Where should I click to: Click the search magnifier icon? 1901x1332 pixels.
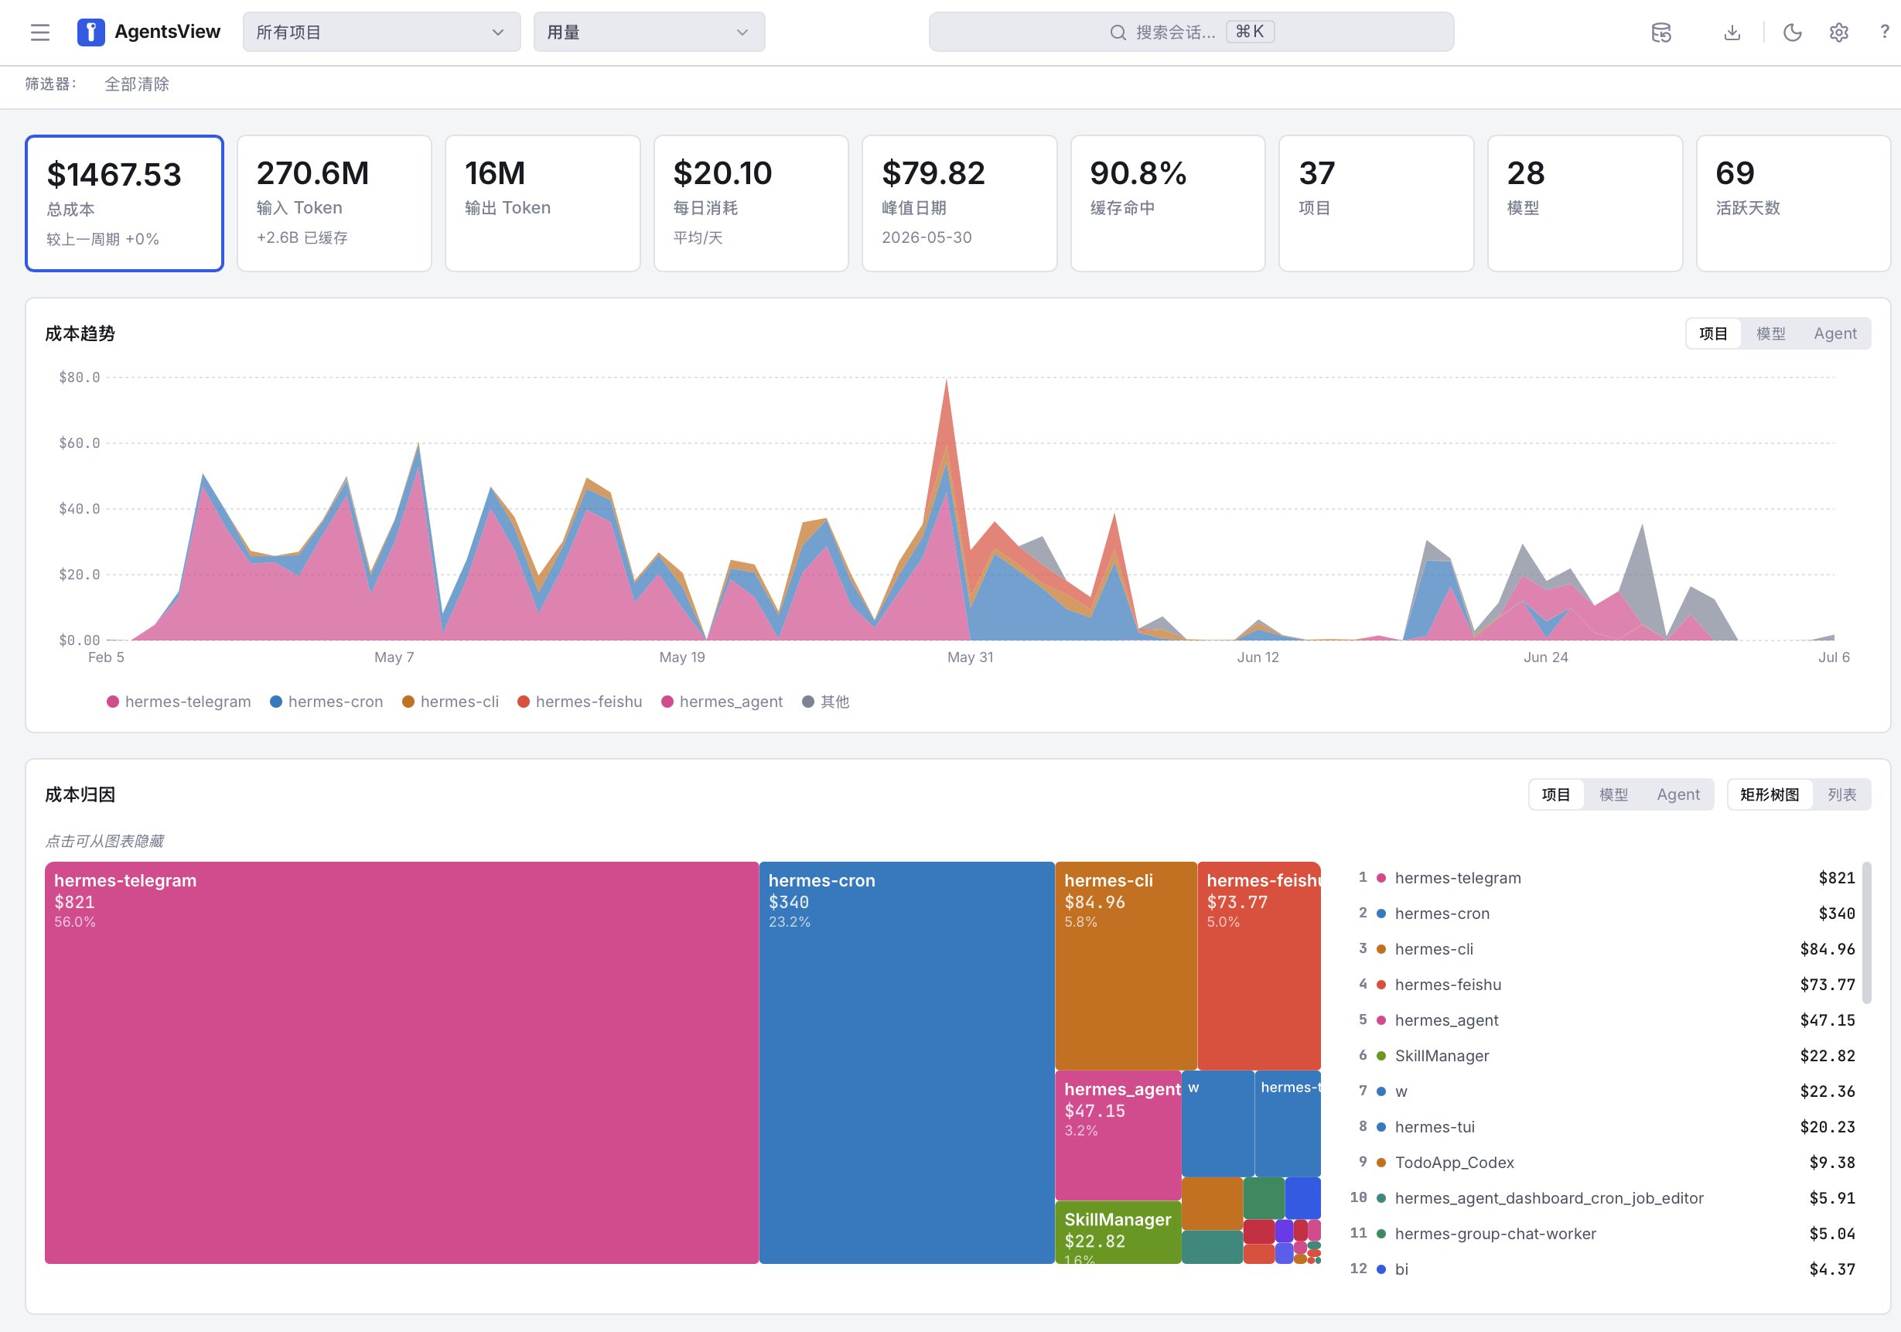point(1118,32)
